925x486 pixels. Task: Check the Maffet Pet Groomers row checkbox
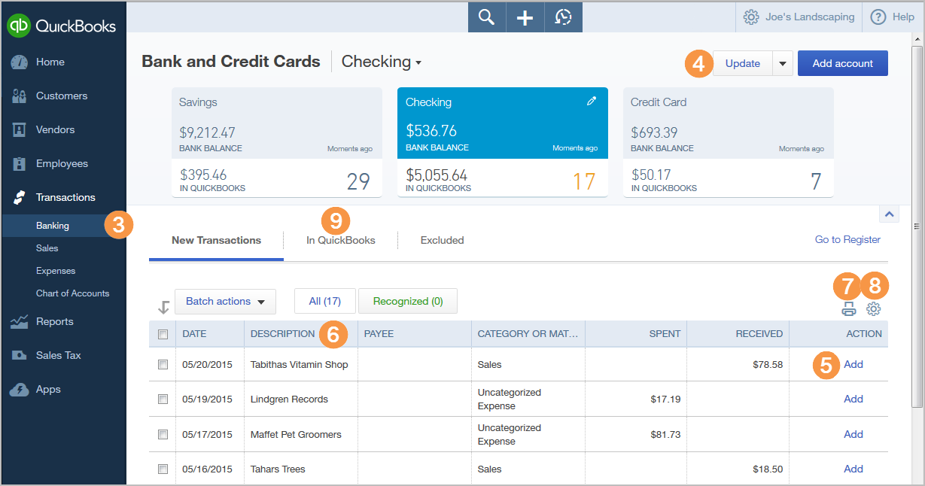click(163, 434)
